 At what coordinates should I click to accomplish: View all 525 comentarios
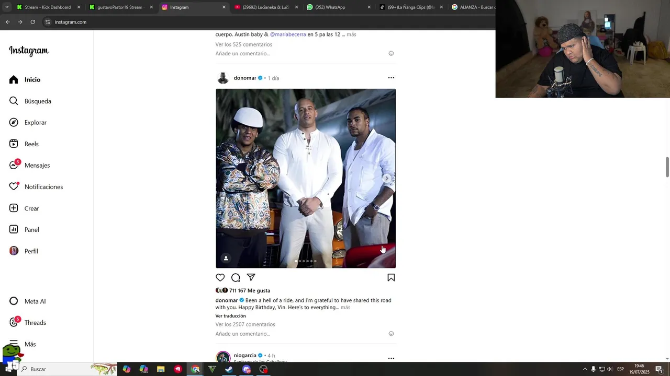243,44
